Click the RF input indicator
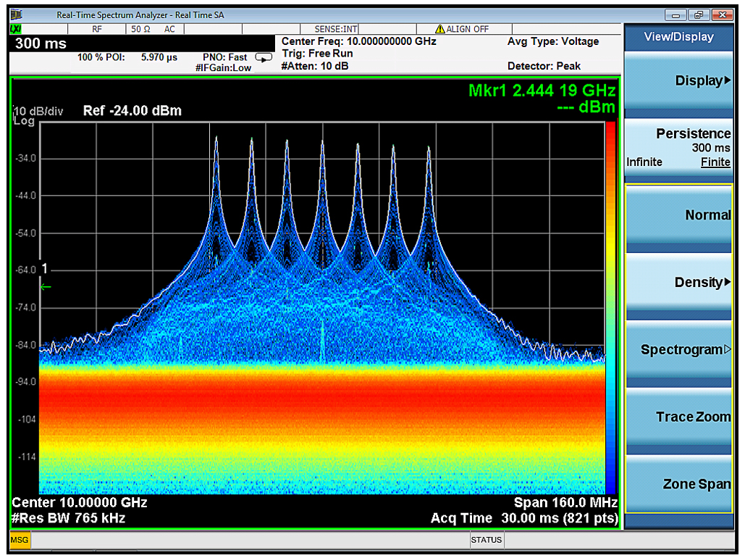This screenshot has width=745, height=558. [97, 29]
